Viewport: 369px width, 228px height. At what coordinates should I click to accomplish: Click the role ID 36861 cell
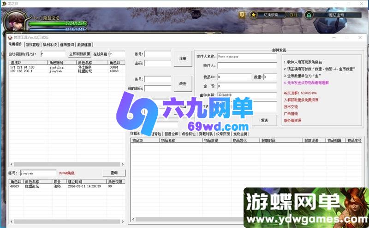point(114,67)
